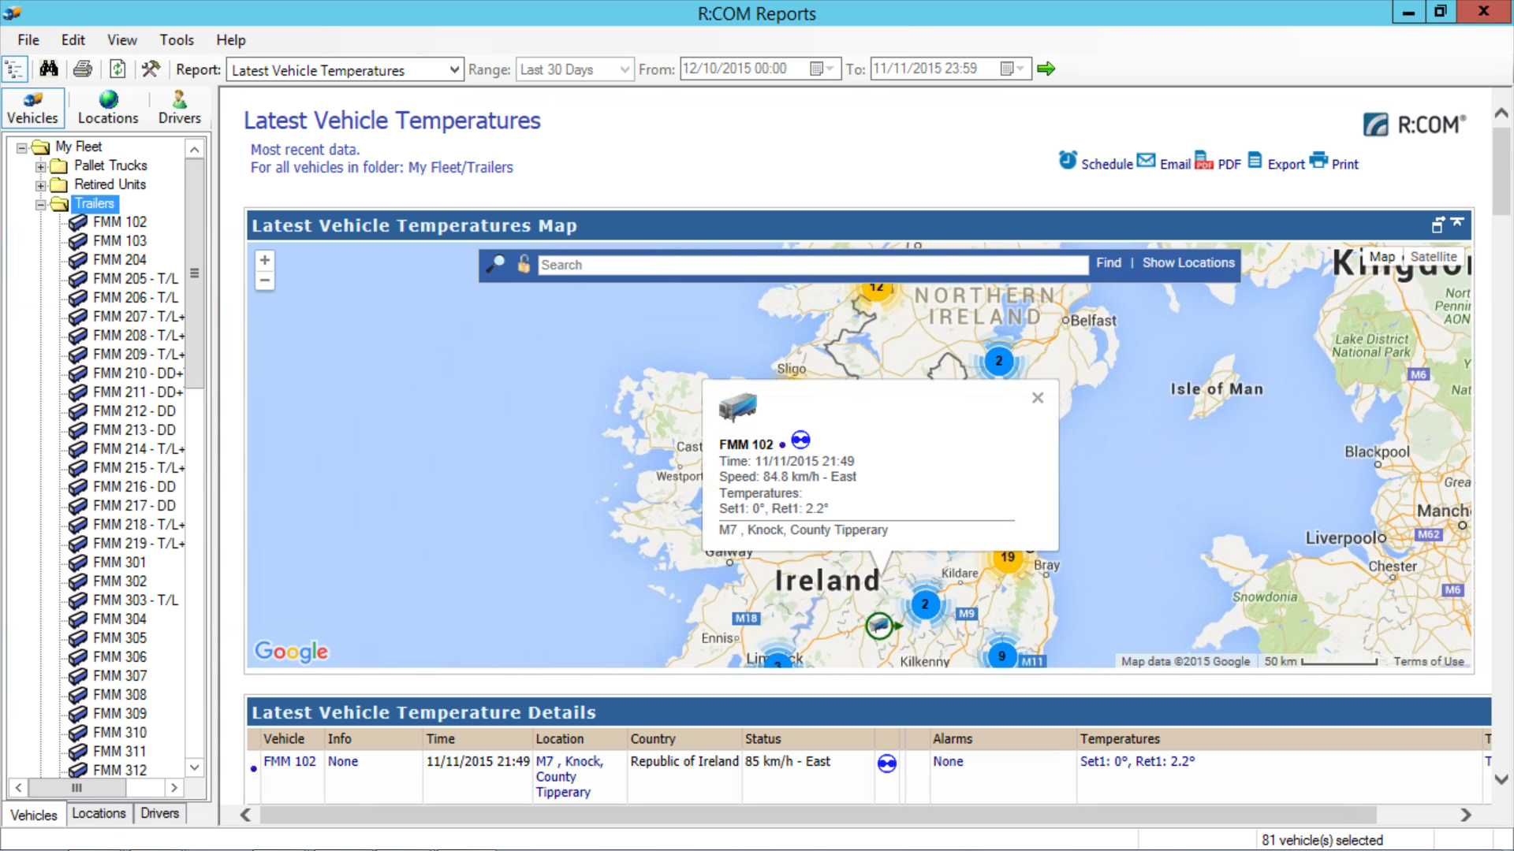1514x851 pixels.
Task: Collapse the map panel
Action: (x=1457, y=223)
